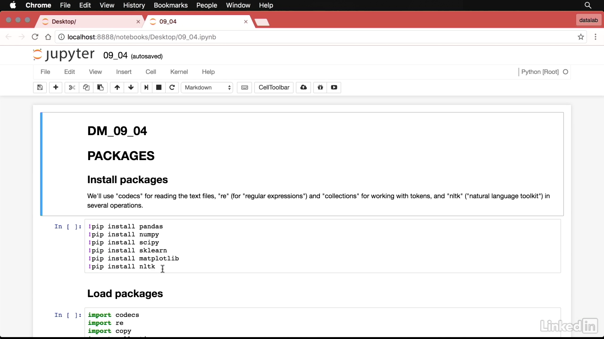Screen dimensions: 604x339
Task: Paste cells below icon
Action: 100,88
